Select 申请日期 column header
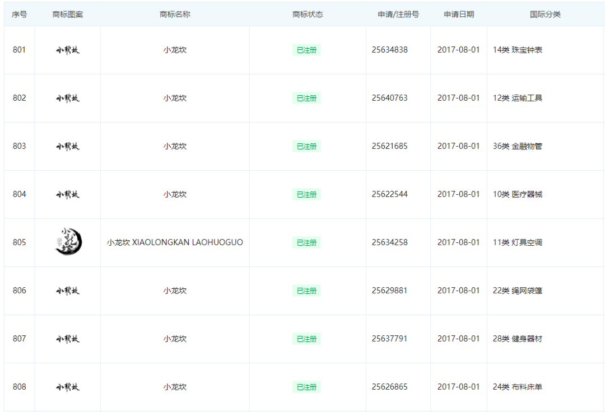The image size is (605, 412). (x=459, y=15)
